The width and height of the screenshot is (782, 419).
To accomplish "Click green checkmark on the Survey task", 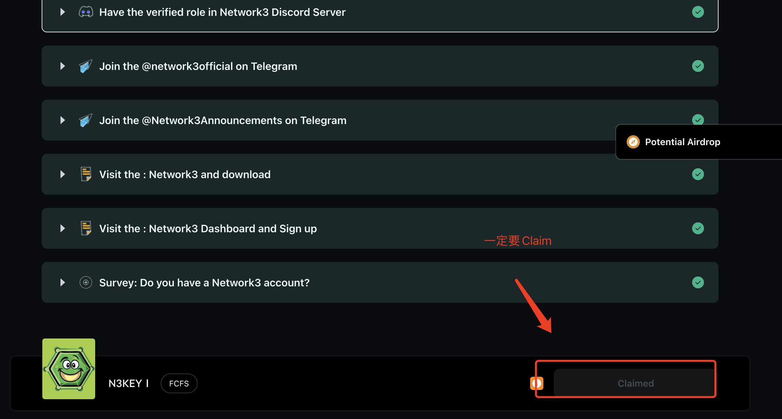I will (698, 282).
